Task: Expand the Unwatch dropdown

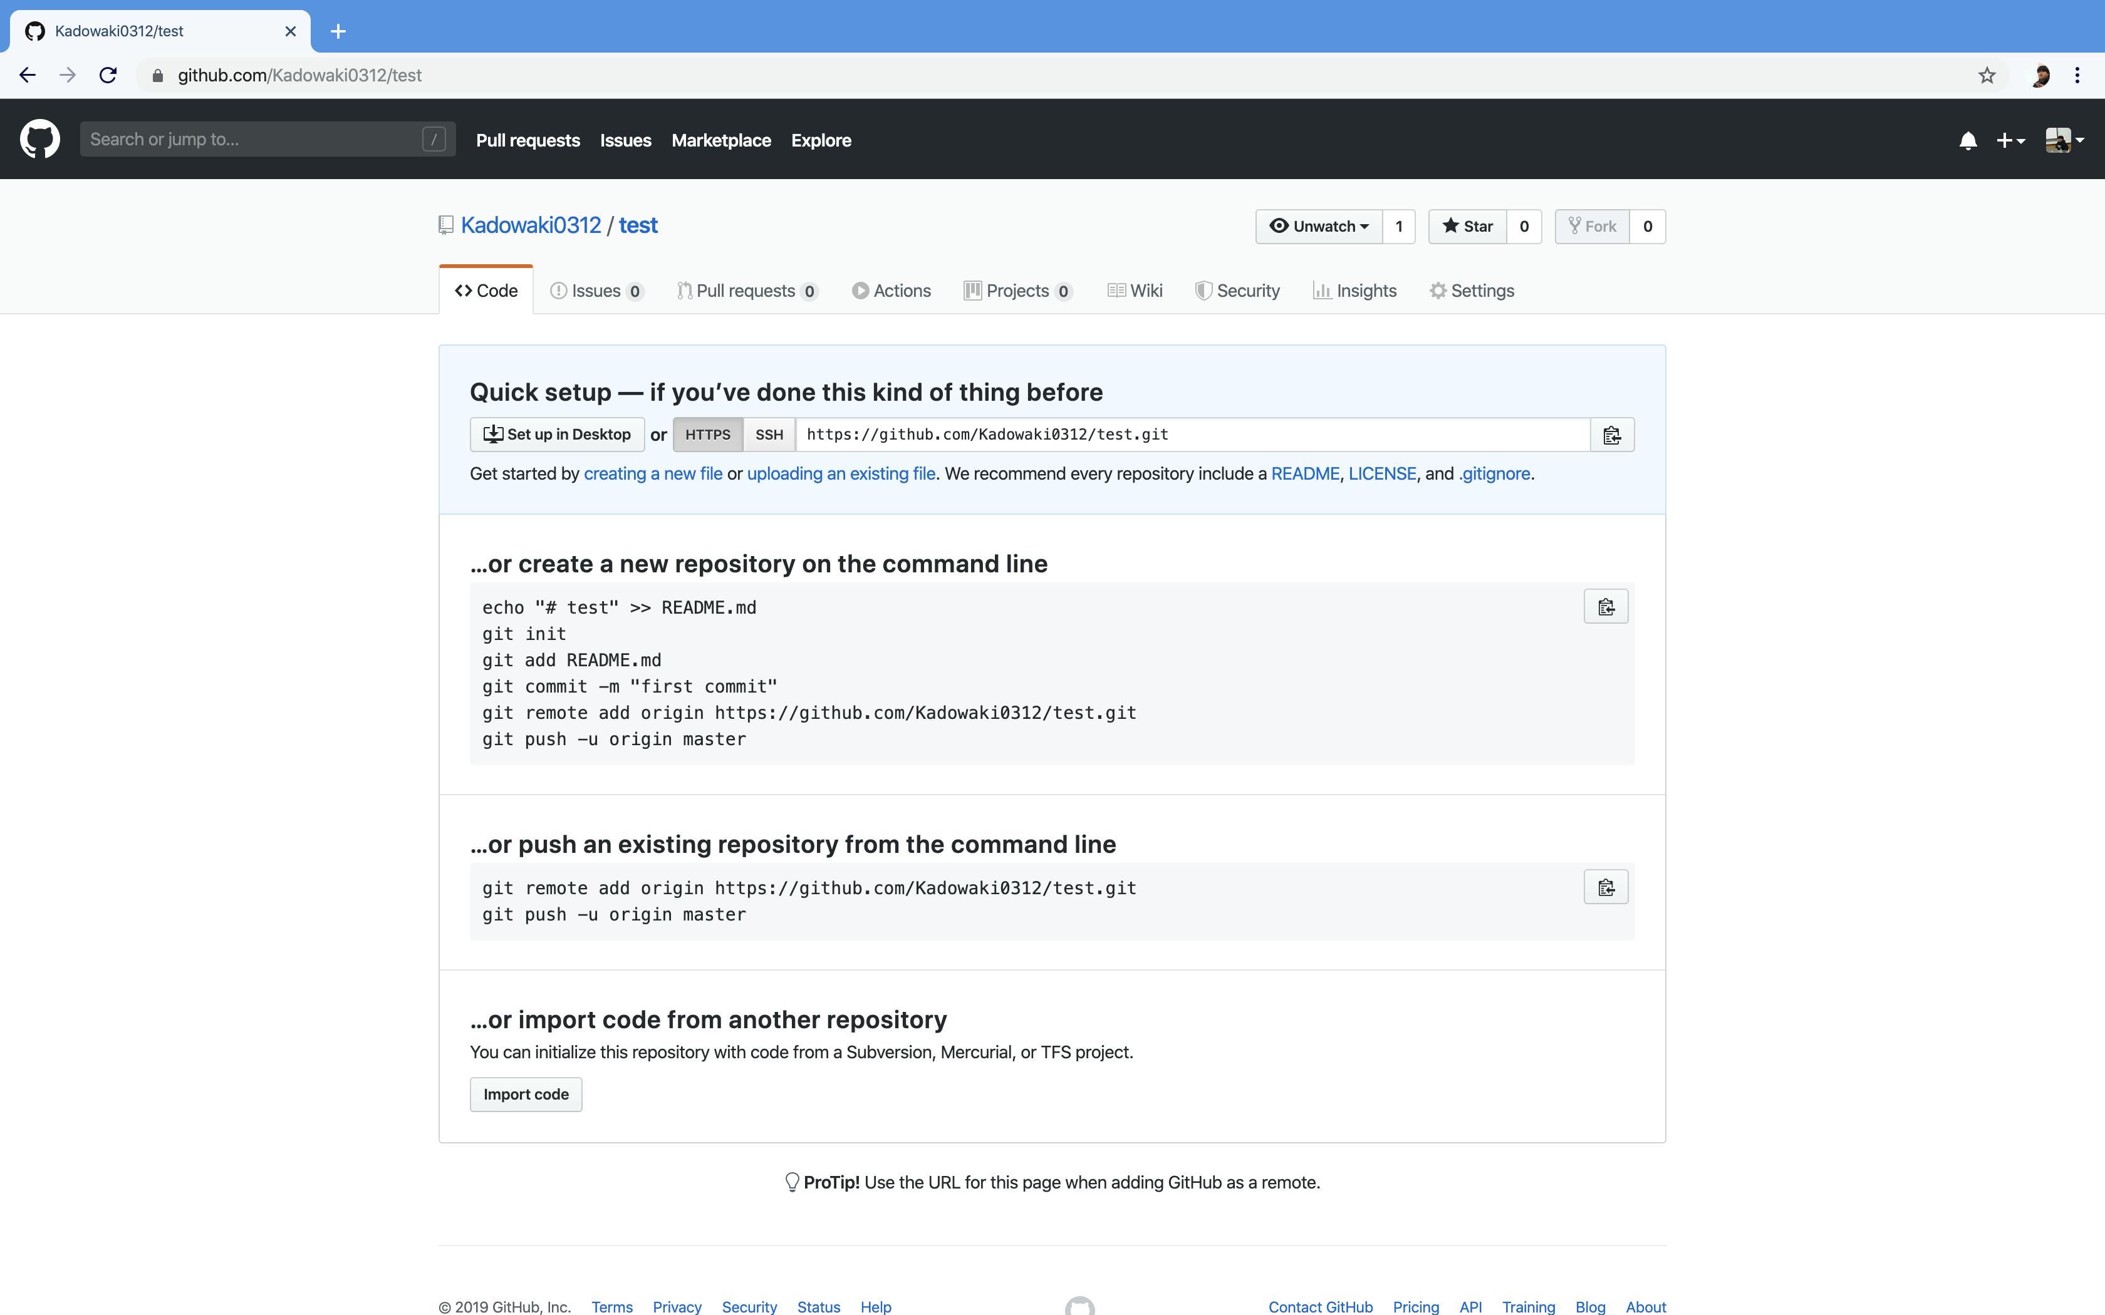Action: point(1319,227)
